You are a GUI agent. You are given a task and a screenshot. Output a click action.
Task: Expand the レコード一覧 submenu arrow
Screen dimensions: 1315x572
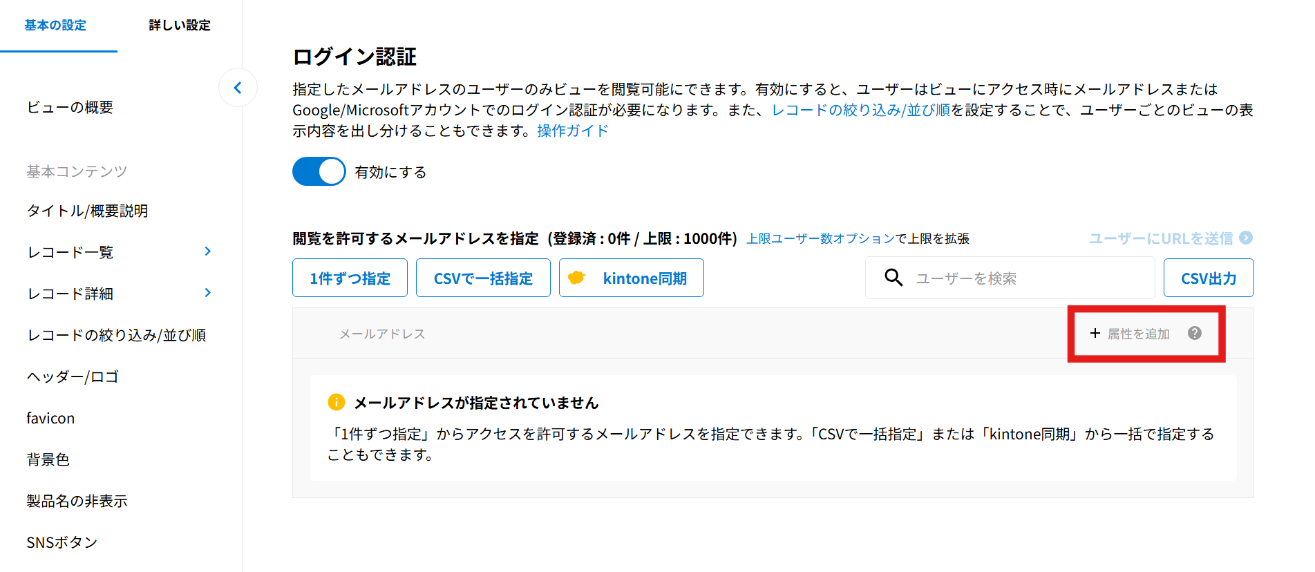point(207,251)
